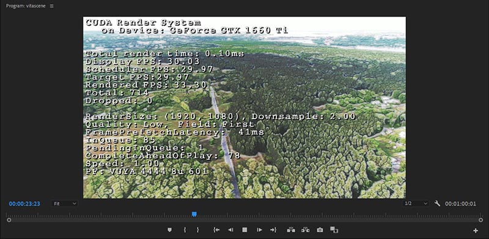Click the Extract button icon

tap(305, 230)
